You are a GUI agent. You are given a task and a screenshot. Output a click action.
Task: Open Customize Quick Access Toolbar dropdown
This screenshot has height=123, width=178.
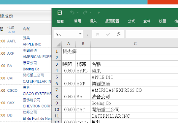point(99,12)
